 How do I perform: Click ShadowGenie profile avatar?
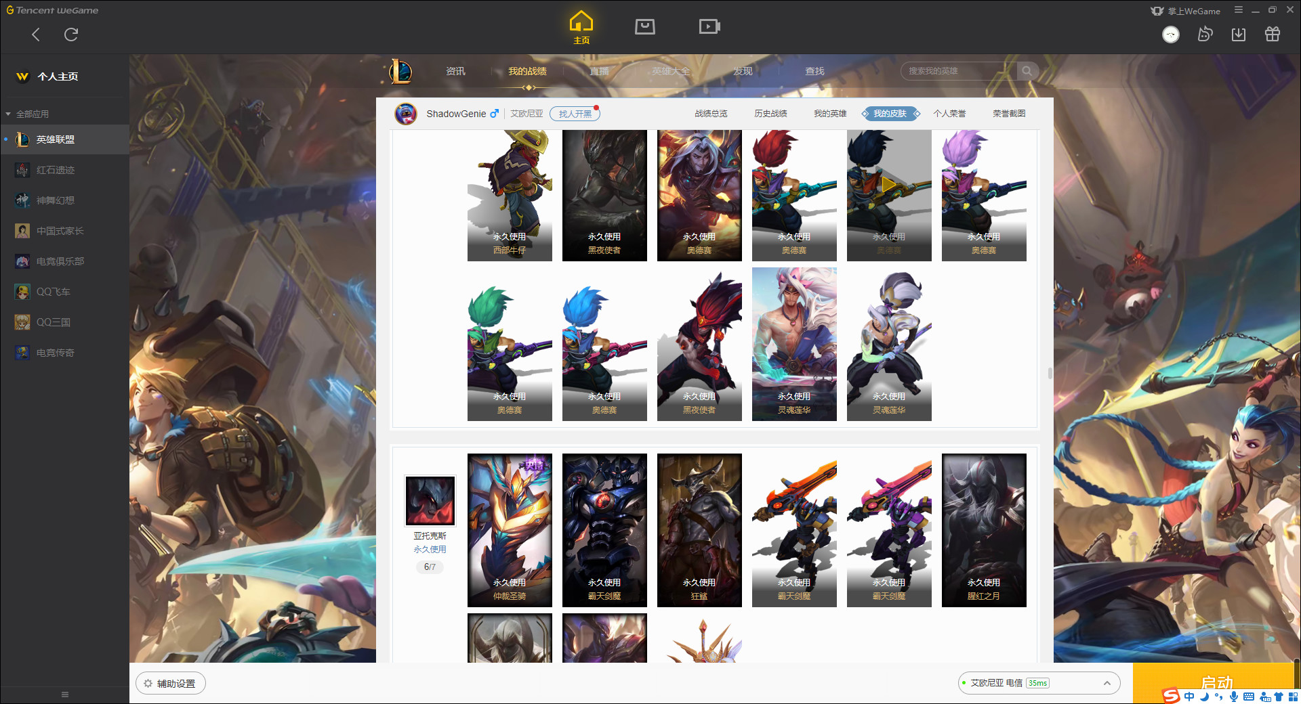coord(406,114)
